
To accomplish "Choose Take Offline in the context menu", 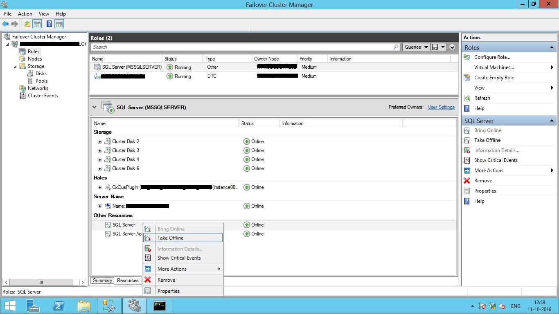I will (x=183, y=238).
